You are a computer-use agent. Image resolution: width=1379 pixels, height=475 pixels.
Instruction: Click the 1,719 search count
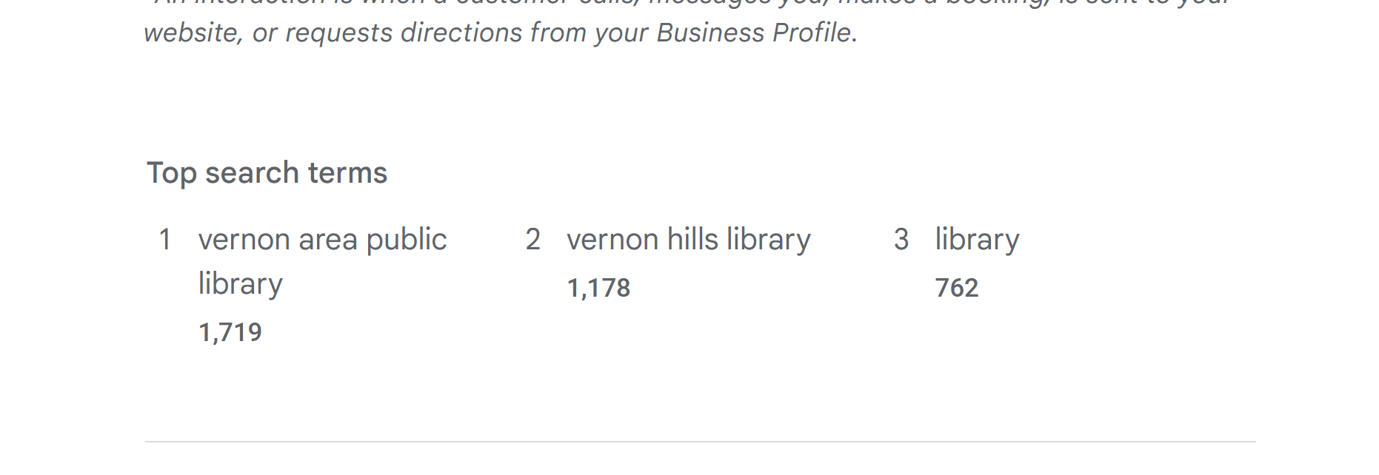[230, 332]
